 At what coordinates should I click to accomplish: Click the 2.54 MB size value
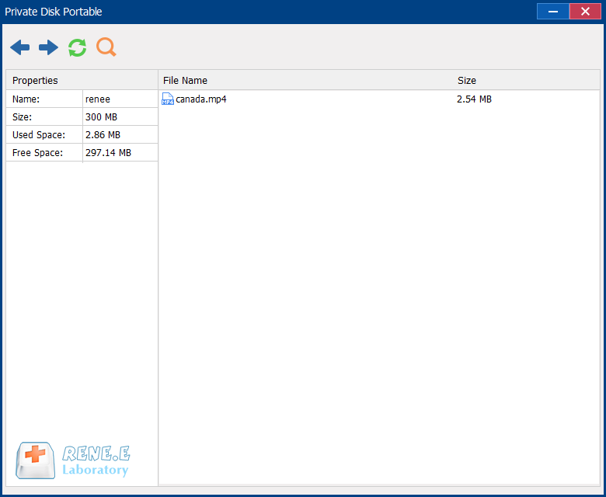[474, 99]
